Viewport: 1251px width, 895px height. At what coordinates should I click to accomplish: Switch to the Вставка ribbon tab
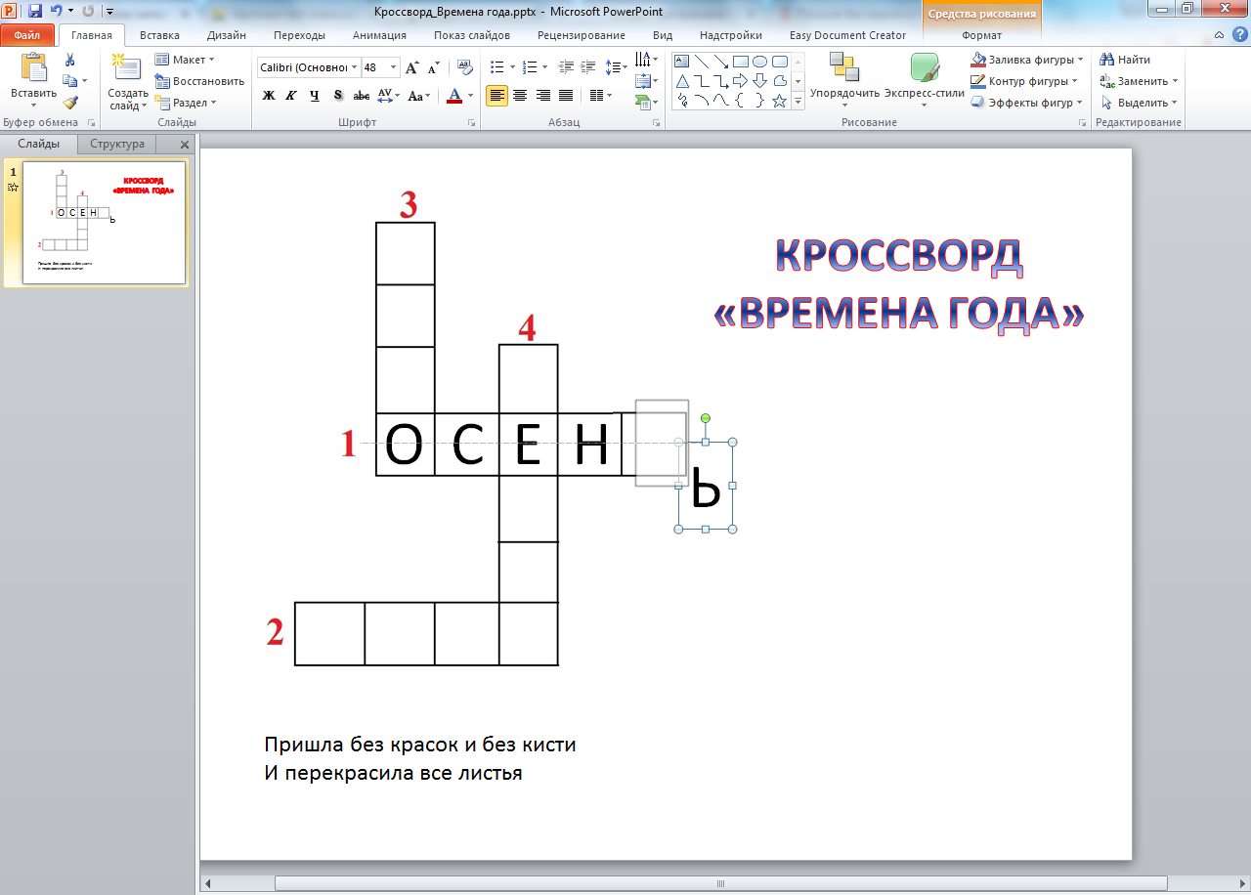click(x=159, y=35)
